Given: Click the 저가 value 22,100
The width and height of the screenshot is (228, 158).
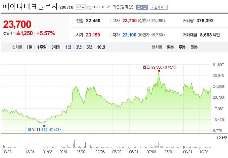Looking at the screenshot, I should [129, 35].
